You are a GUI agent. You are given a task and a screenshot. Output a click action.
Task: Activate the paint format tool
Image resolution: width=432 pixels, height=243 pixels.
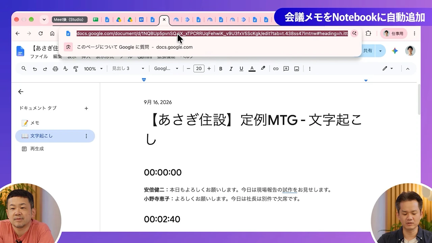click(76, 69)
